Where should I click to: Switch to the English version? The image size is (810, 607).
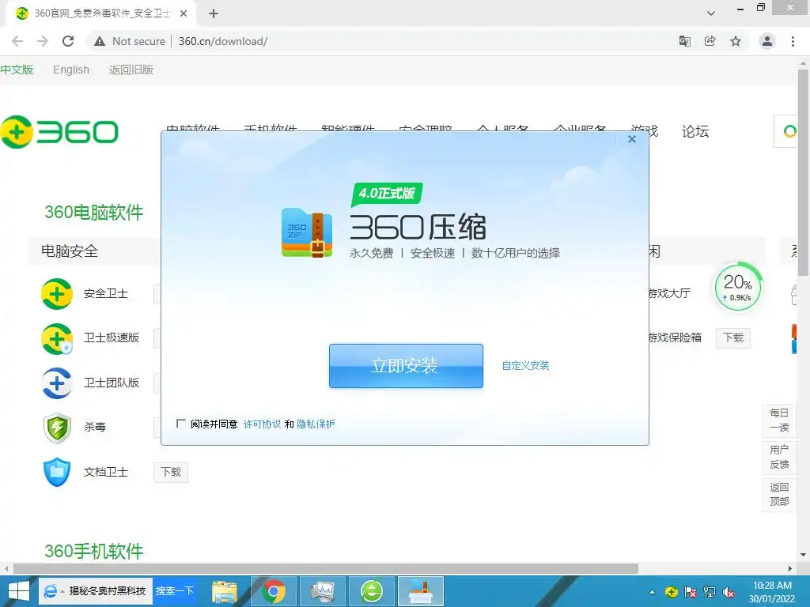71,70
